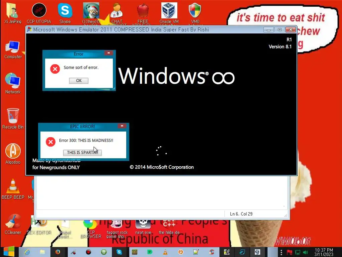
Task: Open Algodoo from the taskbar
Action: click(x=181, y=252)
